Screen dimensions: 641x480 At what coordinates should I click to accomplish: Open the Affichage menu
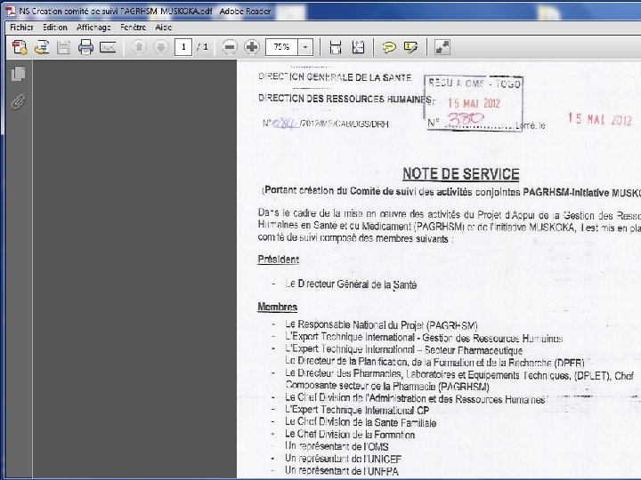[93, 28]
